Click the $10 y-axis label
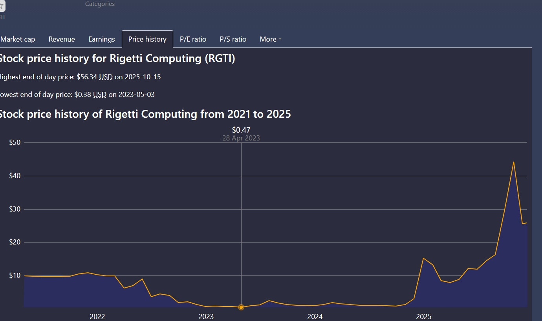The width and height of the screenshot is (542, 321). click(x=15, y=275)
